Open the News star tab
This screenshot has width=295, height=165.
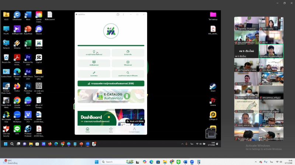tap(111, 130)
